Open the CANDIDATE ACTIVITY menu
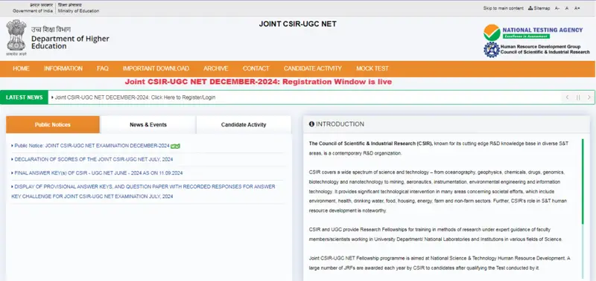 point(312,68)
